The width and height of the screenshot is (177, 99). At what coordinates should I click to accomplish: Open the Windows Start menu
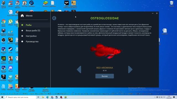click(x=2, y=97)
